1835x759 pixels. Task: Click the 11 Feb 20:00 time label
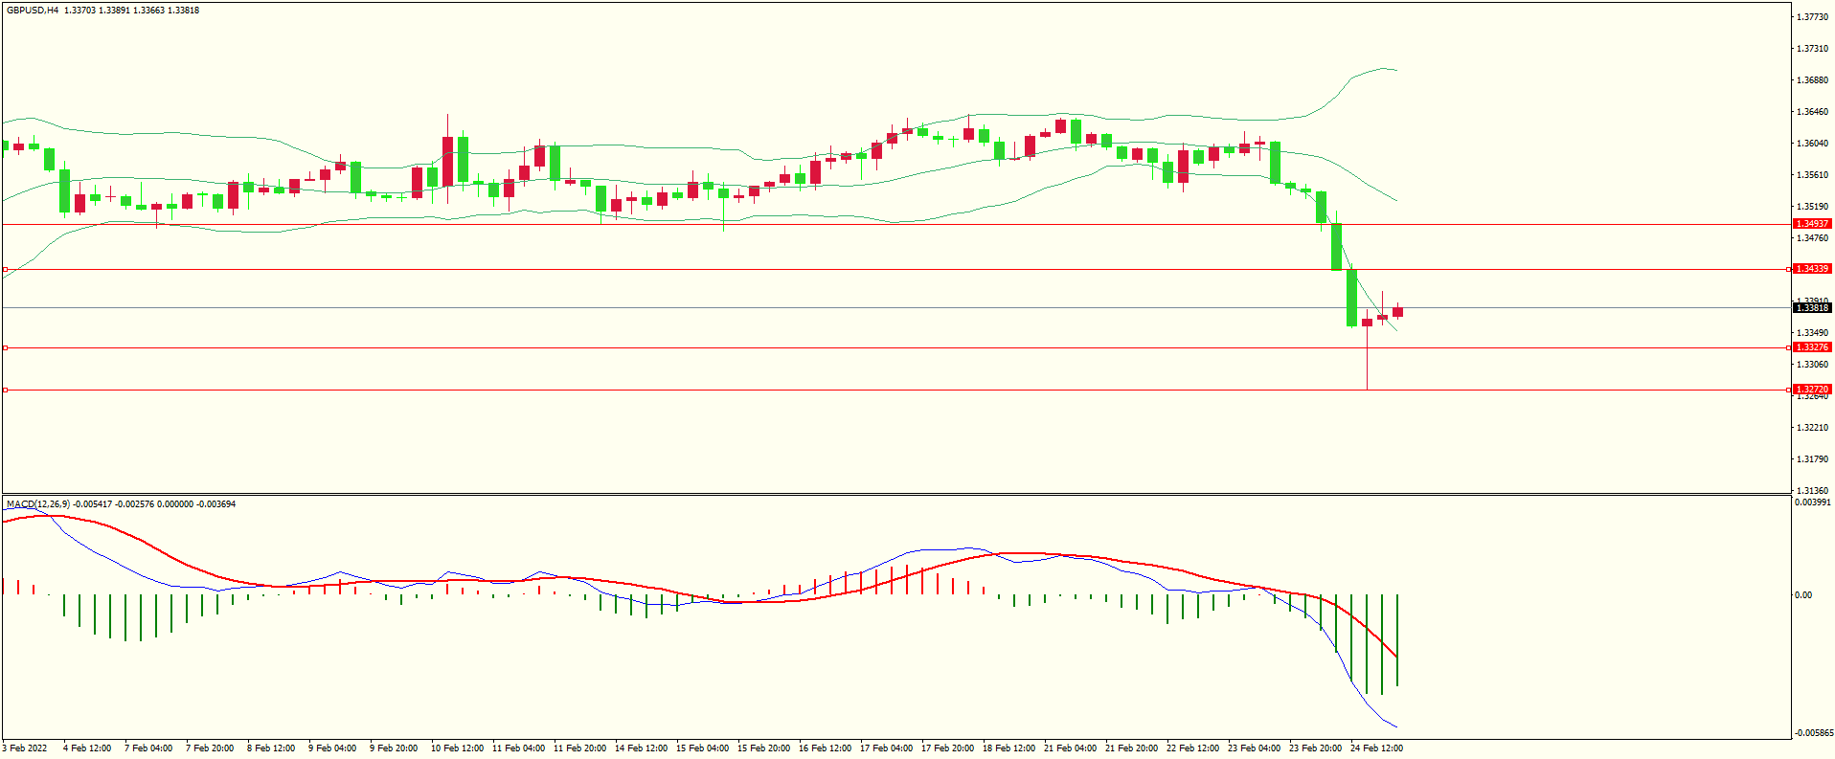(x=580, y=748)
